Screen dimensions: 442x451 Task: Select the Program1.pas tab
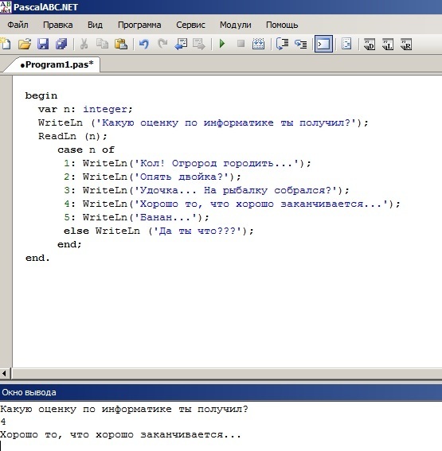click(57, 64)
